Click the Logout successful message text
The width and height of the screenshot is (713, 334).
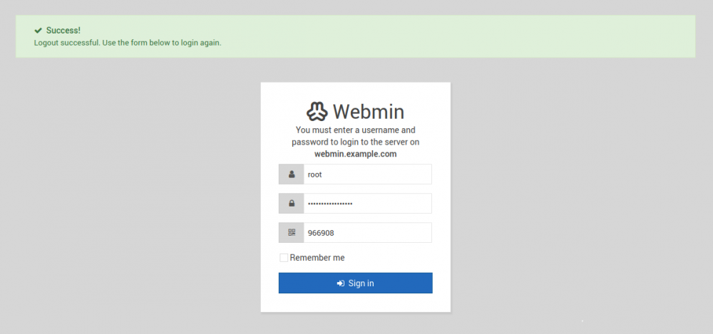pyautogui.click(x=128, y=43)
